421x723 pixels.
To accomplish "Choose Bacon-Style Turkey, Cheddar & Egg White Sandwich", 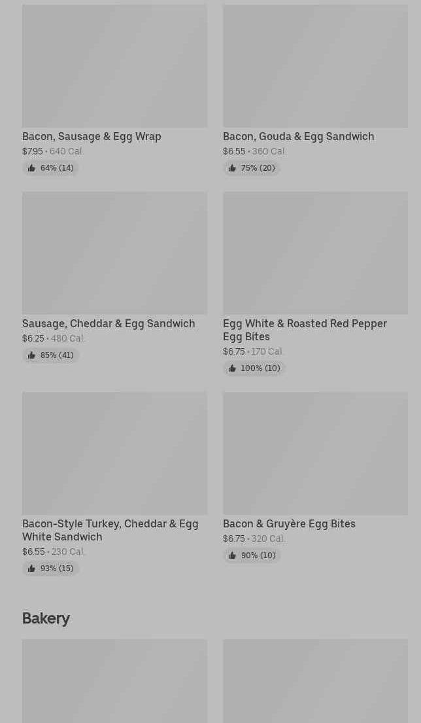I will coord(110,530).
